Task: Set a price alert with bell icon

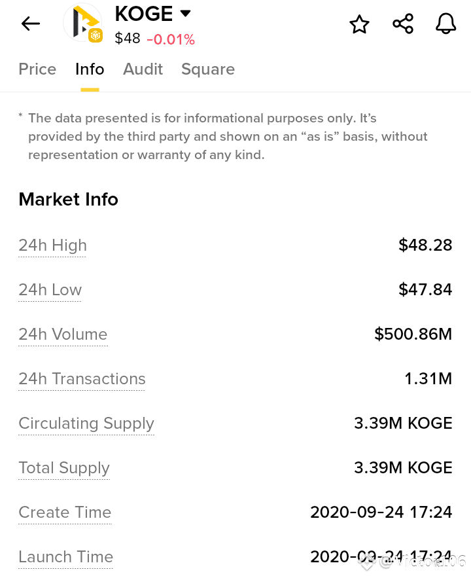Action: [446, 24]
